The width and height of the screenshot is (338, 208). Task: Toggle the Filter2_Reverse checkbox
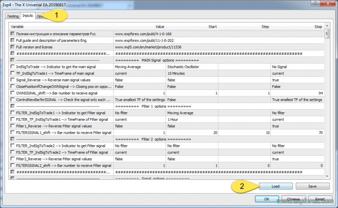(12, 159)
